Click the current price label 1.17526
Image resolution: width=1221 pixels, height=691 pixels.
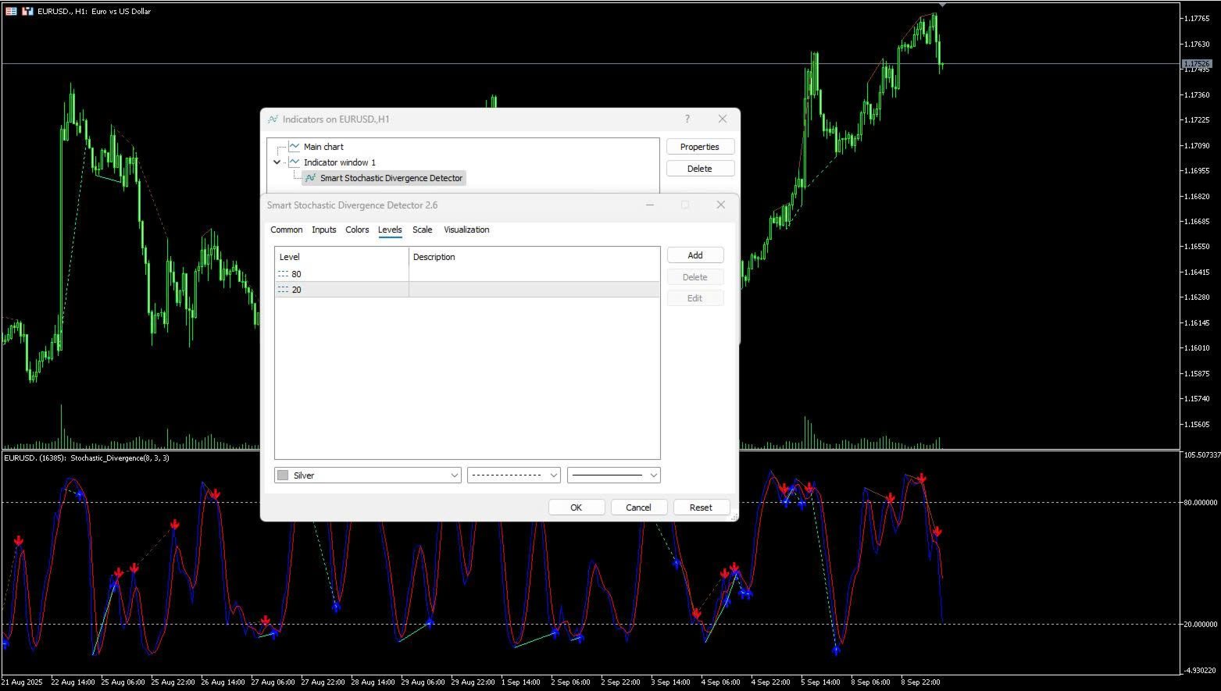(x=1197, y=64)
